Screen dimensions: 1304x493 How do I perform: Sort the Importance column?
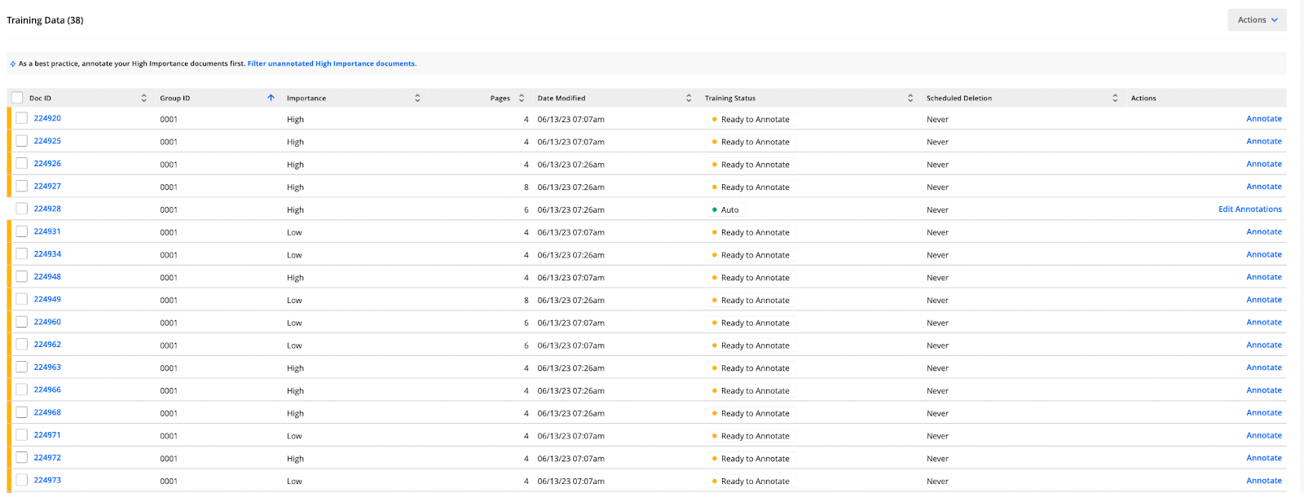[x=417, y=98]
